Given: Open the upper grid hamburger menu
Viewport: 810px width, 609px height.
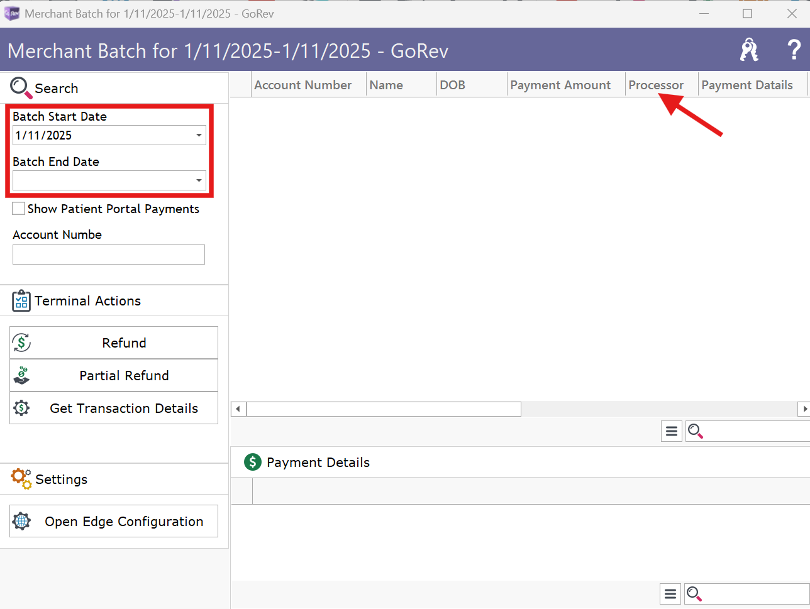Looking at the screenshot, I should [672, 431].
